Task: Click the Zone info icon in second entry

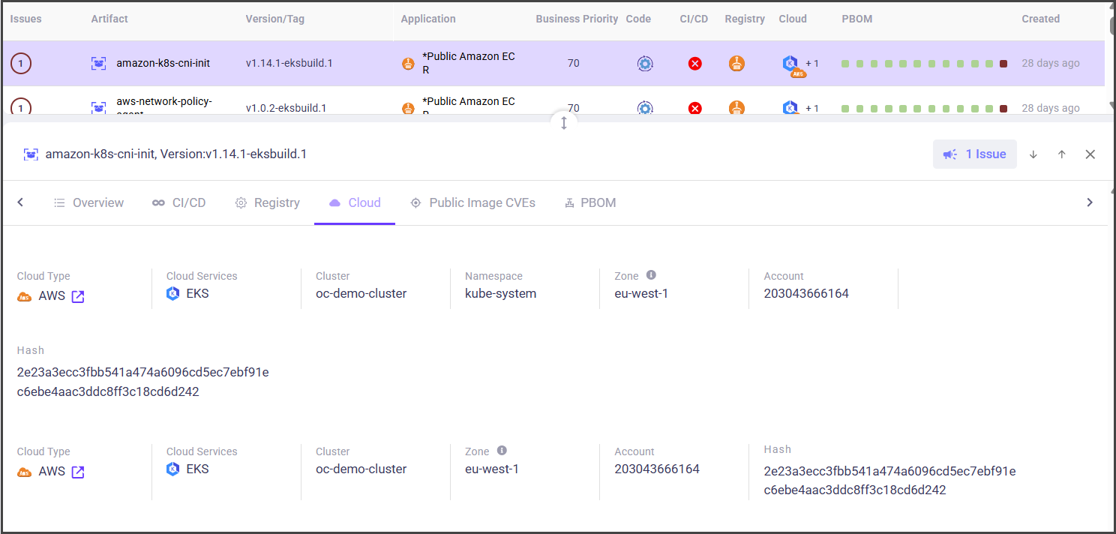Action: 502,451
